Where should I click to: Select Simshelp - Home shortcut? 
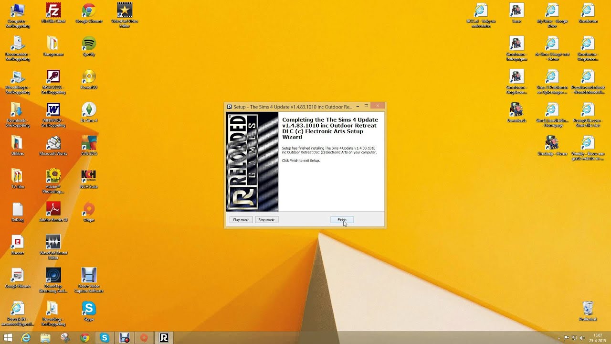(552, 145)
